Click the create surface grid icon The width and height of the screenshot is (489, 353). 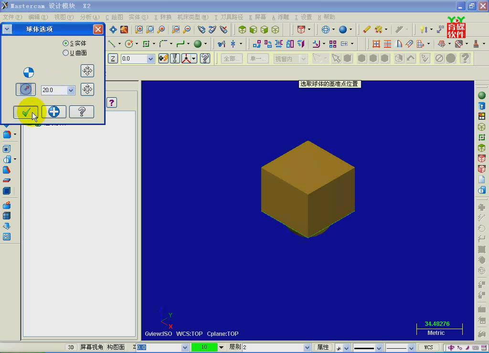click(376, 44)
